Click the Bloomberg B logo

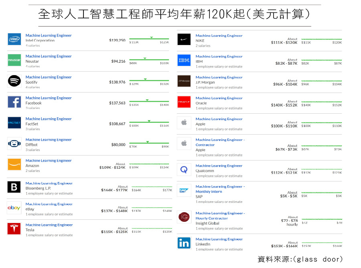14,187
